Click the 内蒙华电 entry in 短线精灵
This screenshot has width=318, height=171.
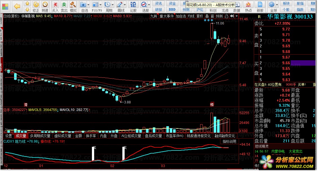point(278,151)
